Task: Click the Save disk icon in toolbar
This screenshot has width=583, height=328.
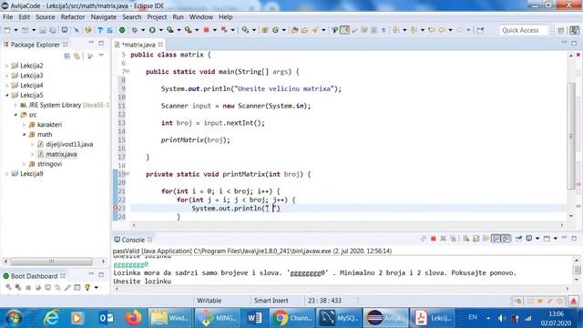Action: (x=43, y=30)
